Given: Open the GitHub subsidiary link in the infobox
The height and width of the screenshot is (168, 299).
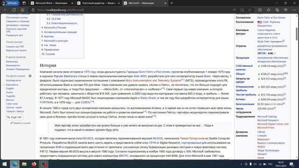Looking at the screenshot, I should coord(261,132).
